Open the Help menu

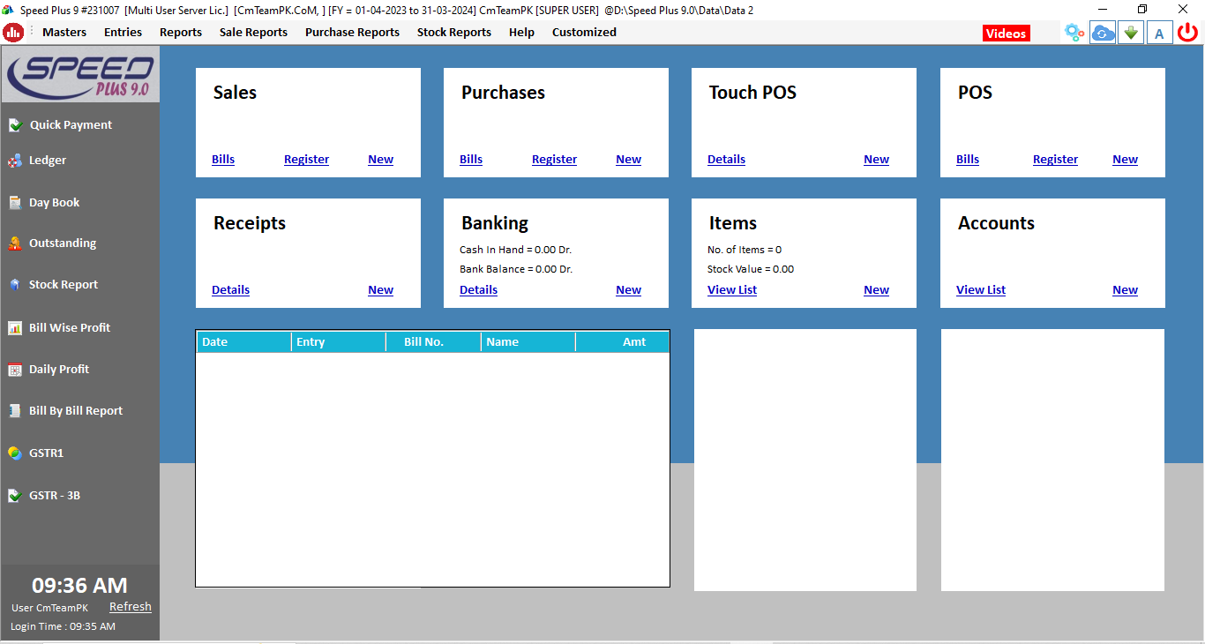[x=521, y=33]
